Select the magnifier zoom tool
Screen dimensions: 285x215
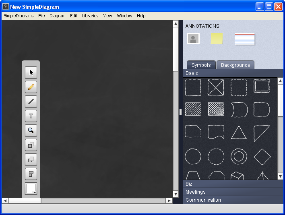pos(31,130)
